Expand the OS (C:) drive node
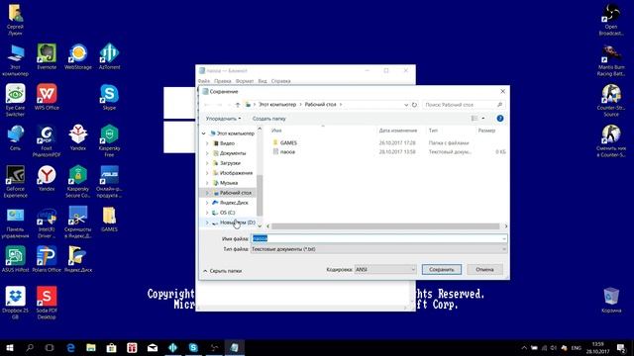Image resolution: width=634 pixels, height=356 pixels. 207,213
